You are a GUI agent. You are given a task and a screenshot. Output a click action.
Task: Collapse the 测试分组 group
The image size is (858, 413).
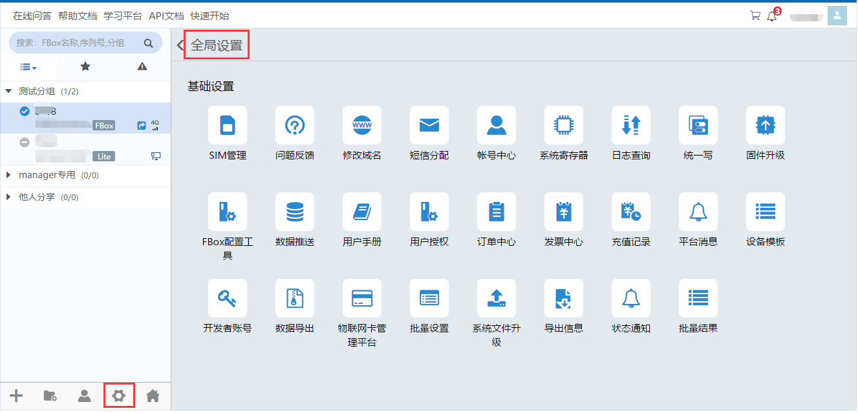pos(8,92)
